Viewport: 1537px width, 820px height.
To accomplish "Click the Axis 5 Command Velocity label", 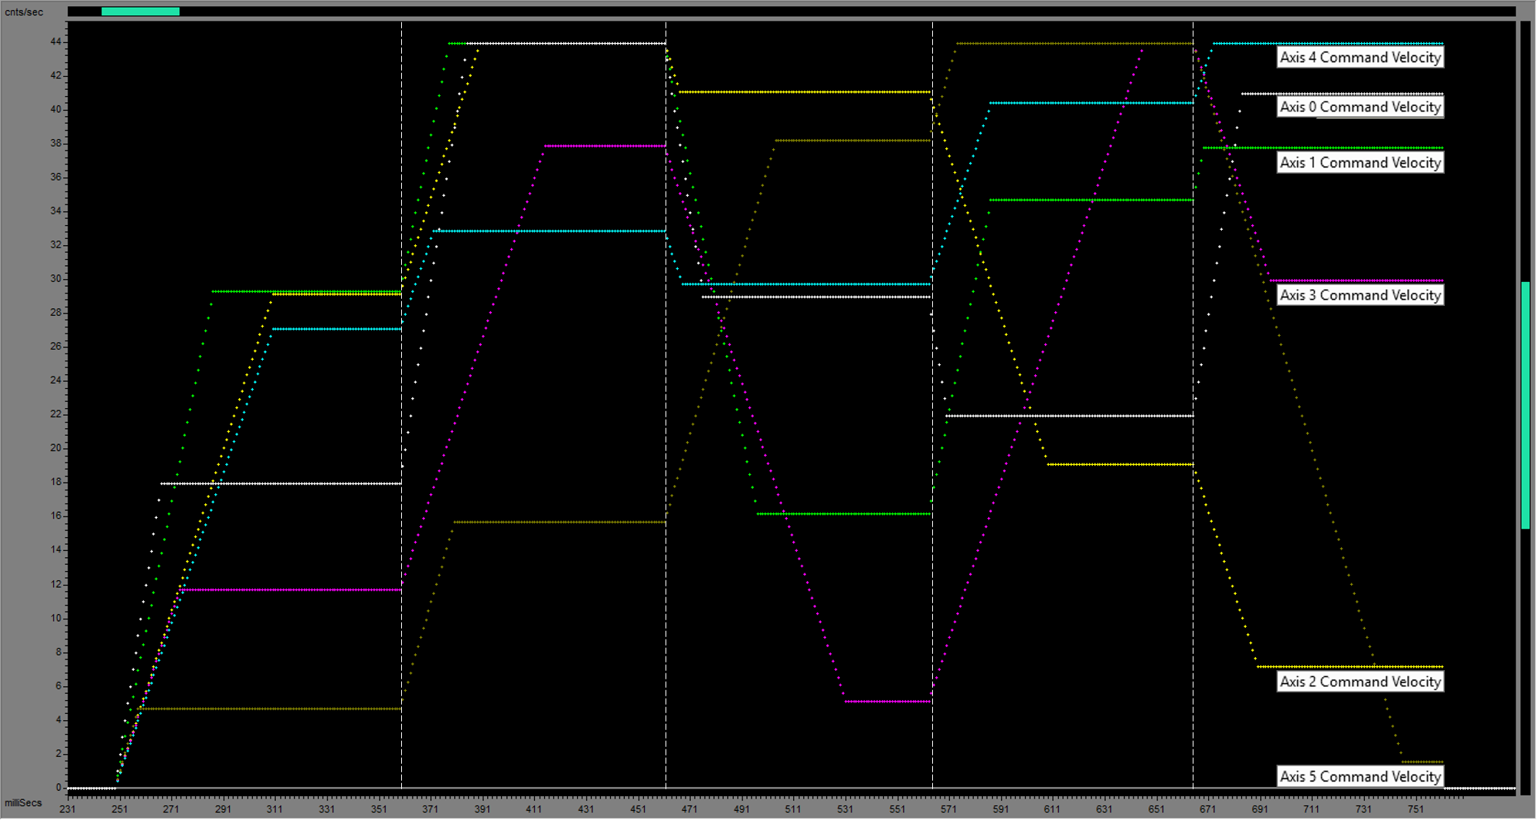I will 1360,776.
